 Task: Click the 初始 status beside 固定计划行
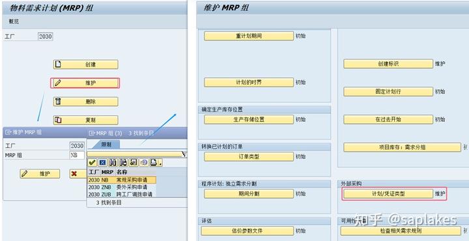coord(440,91)
